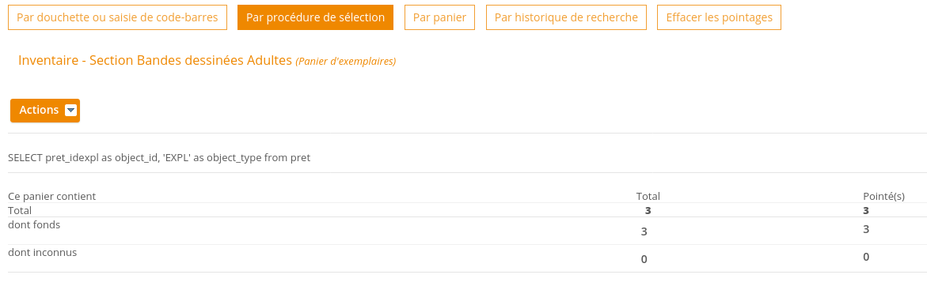Screen dimensions: 927x286
Task: Click the pointés count for dont fonds
Action: coord(866,229)
